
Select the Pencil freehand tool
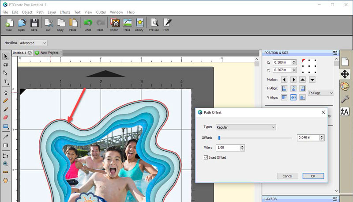[6, 101]
